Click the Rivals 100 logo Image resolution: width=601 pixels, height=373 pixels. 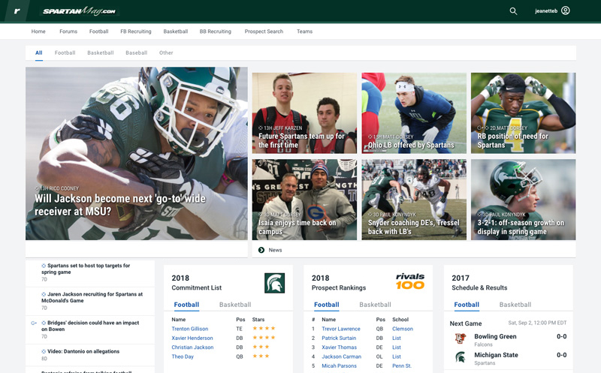[410, 281]
